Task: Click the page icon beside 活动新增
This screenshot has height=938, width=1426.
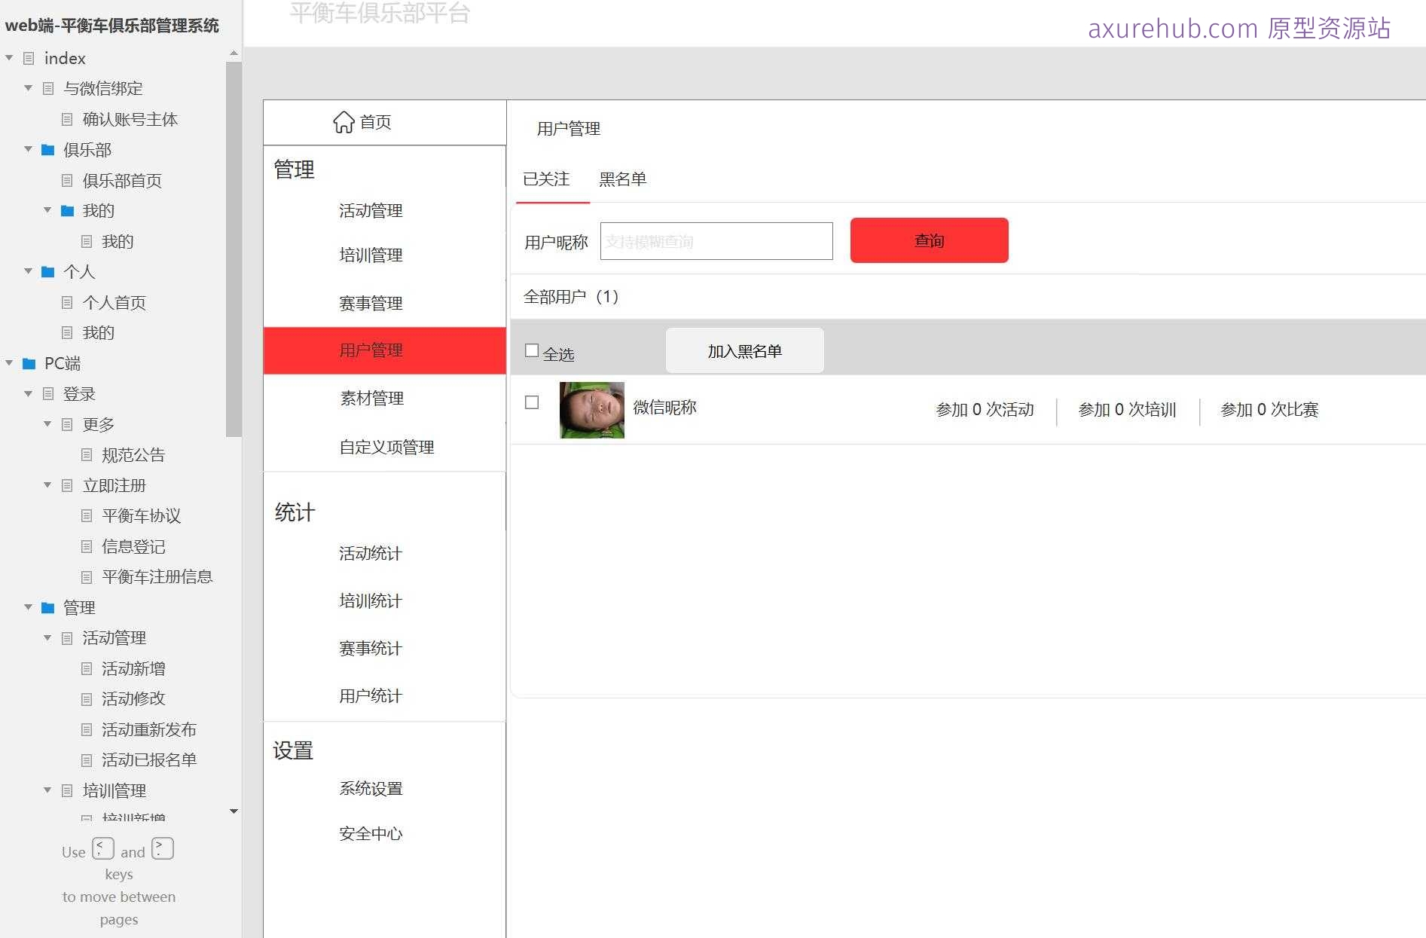Action: [x=87, y=668]
